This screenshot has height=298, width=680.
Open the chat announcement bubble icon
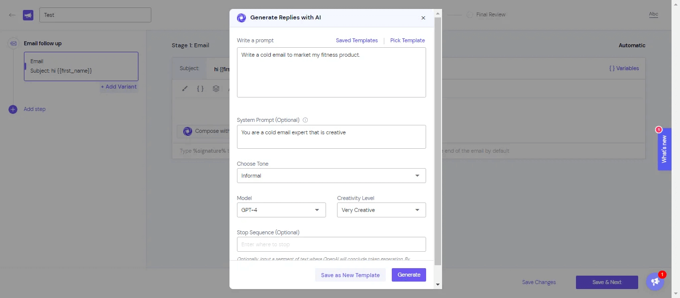click(655, 282)
